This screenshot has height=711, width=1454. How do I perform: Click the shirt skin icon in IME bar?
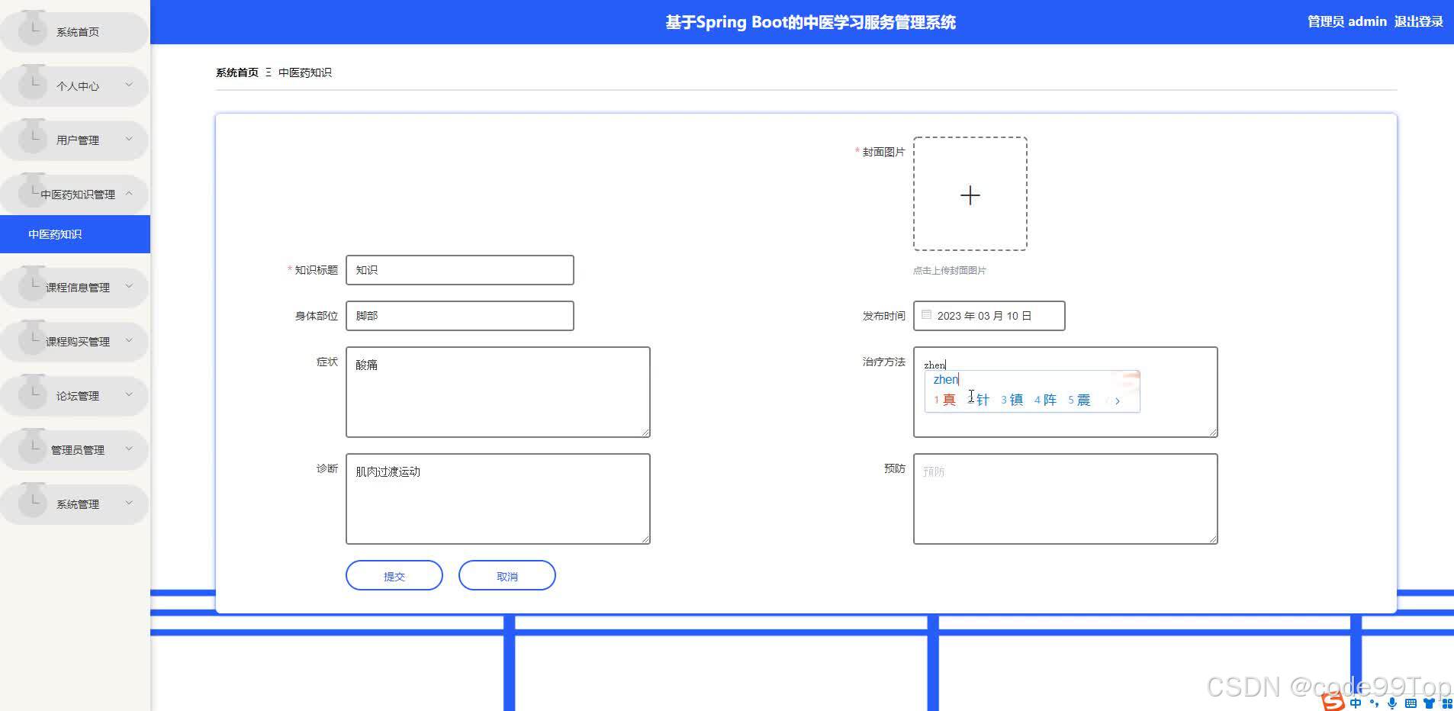[1429, 703]
